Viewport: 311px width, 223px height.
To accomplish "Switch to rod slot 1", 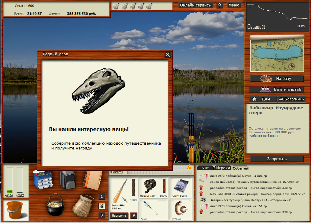I will tap(102, 197).
